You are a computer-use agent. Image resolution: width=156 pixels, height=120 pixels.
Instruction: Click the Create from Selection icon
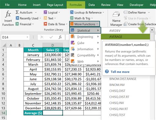(125, 24)
